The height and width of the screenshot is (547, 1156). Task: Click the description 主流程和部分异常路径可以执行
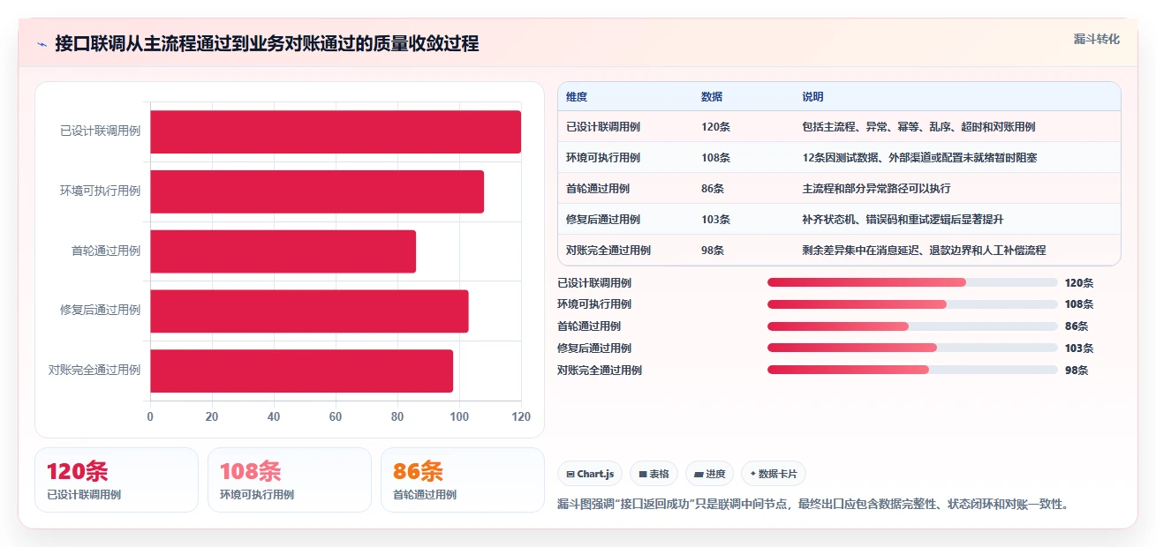coord(876,189)
